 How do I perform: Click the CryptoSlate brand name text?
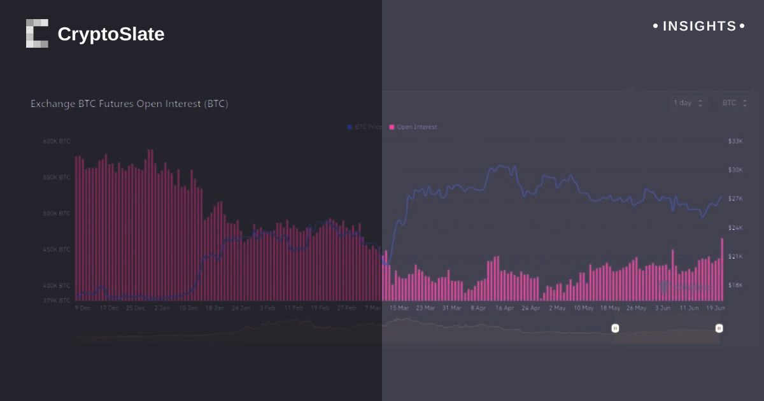(111, 34)
